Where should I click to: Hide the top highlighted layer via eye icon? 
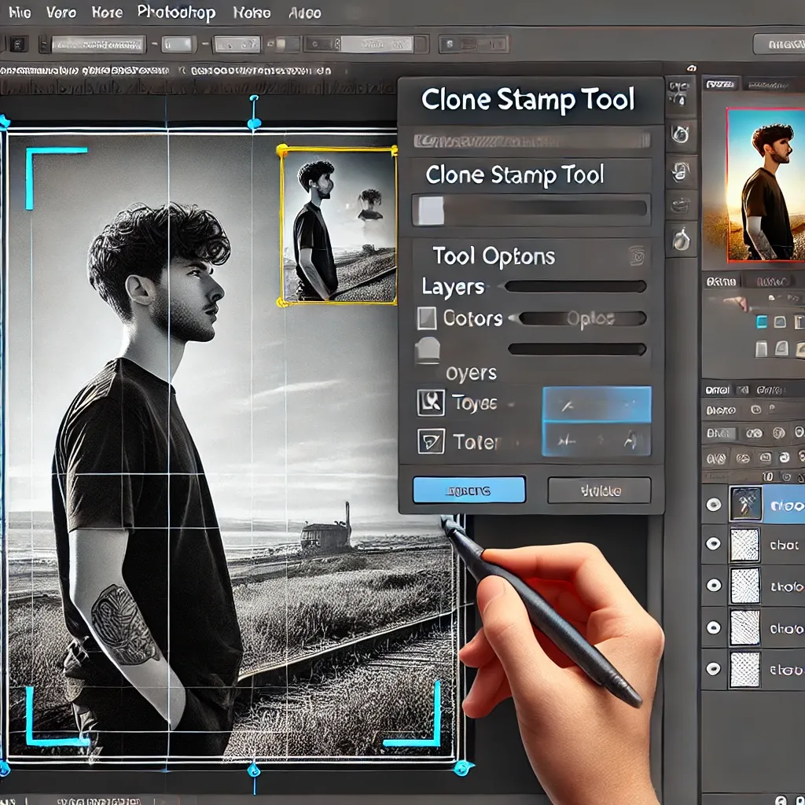coord(714,504)
